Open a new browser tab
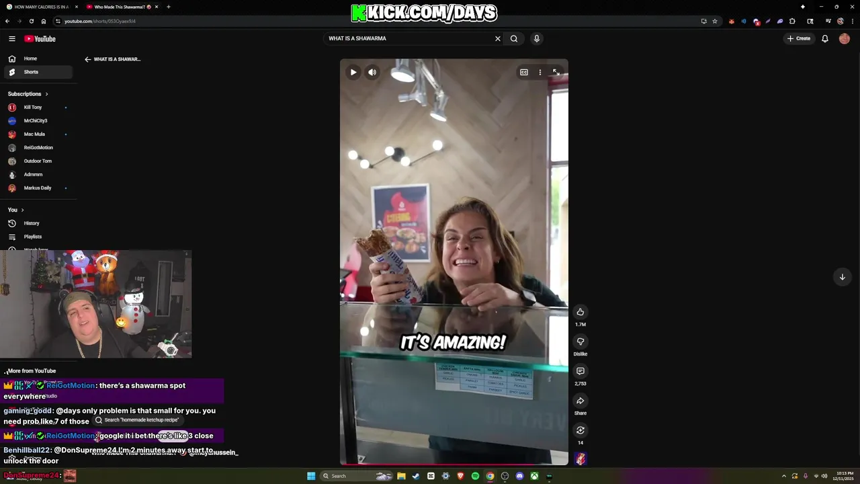The height and width of the screenshot is (484, 860). (168, 7)
